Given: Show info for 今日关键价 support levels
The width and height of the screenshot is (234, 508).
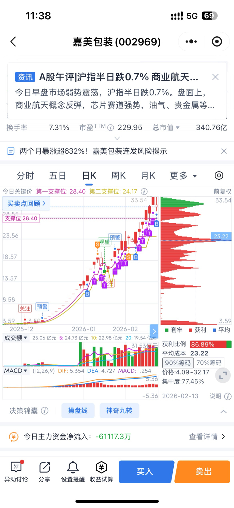Looking at the screenshot, I should click(x=144, y=192).
